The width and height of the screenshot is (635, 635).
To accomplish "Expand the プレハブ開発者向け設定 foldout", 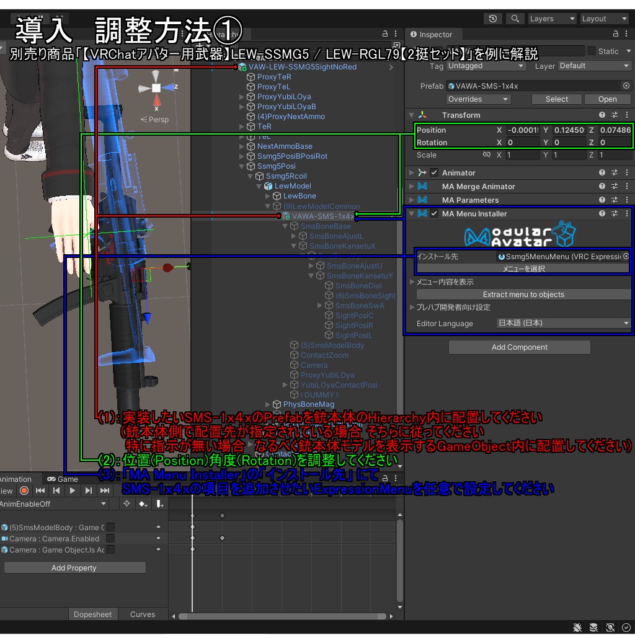I will [x=412, y=308].
